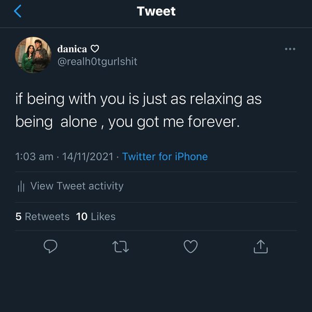Screen dimensions: 312x312
Task: Open View Tweet activity
Action: [77, 186]
